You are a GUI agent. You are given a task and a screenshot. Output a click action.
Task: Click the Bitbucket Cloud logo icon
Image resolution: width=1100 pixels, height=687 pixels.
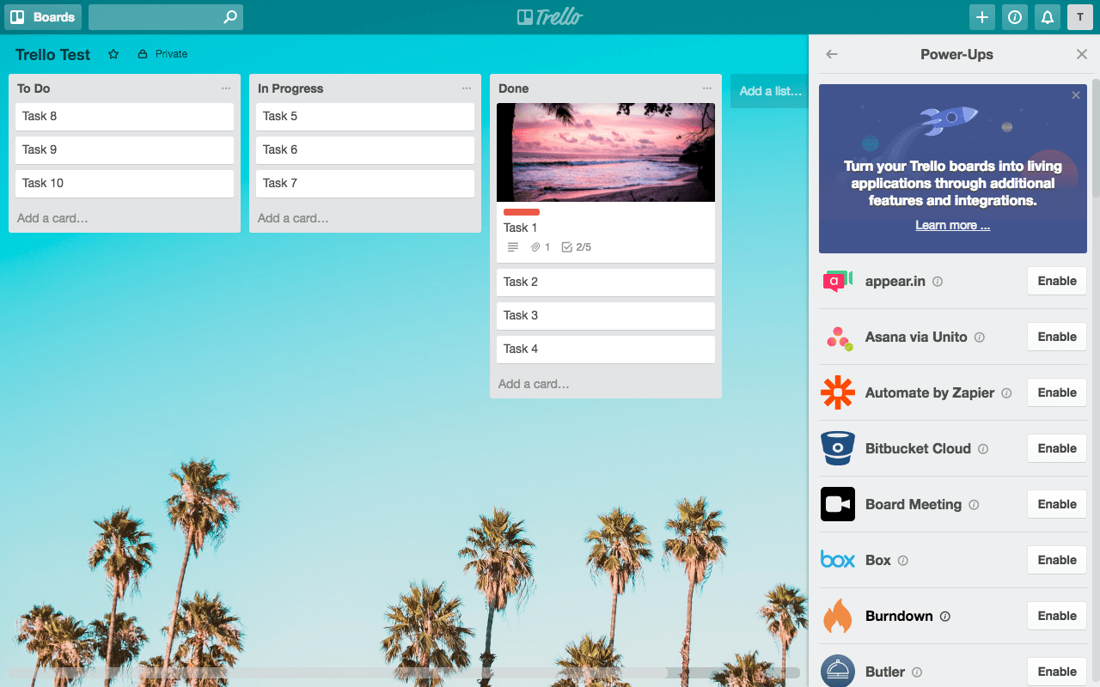(838, 448)
